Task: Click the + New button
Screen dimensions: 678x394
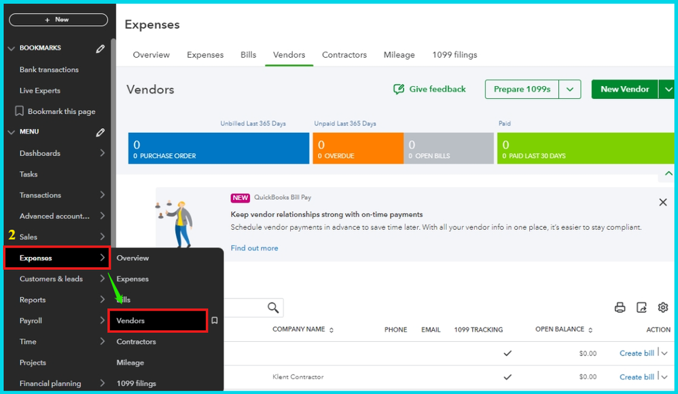Action: (x=58, y=20)
